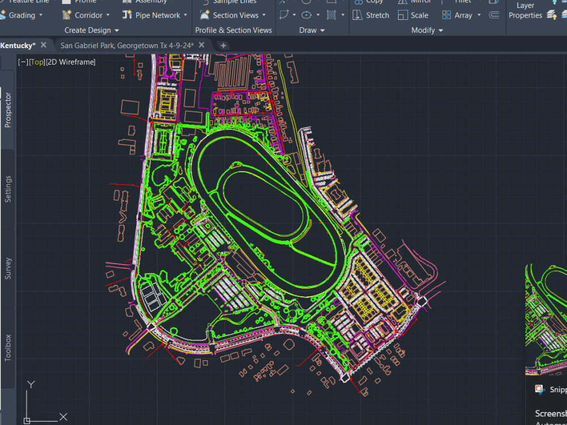Close the San Gabriel Park drawing tab
This screenshot has height=425, width=567.
[x=201, y=45]
